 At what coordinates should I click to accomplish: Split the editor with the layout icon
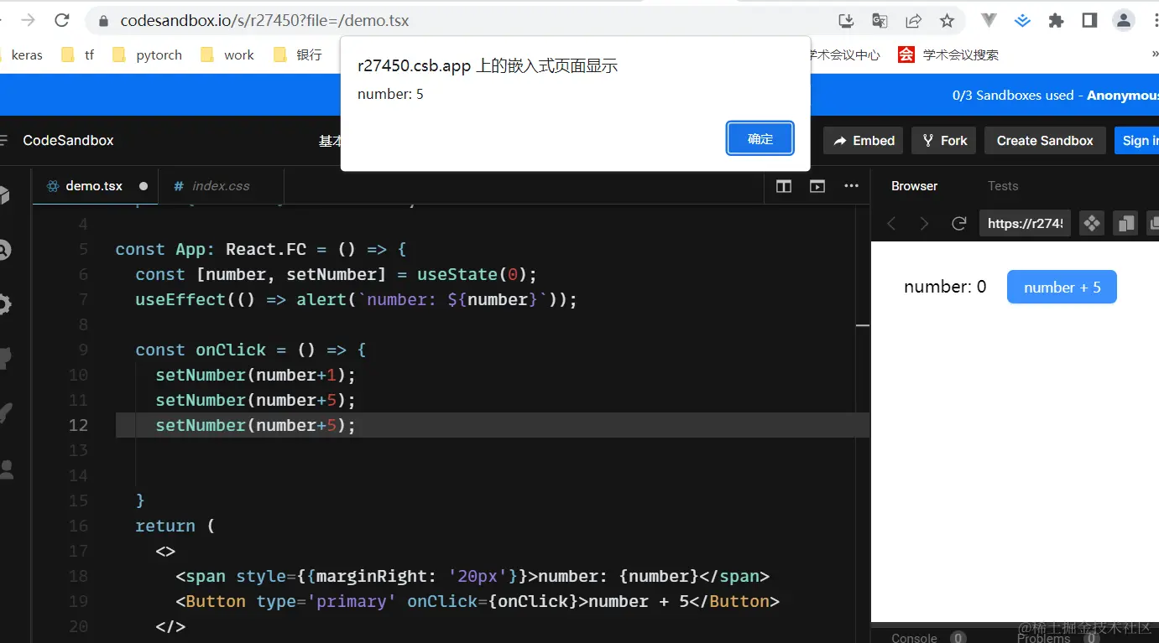[784, 186]
